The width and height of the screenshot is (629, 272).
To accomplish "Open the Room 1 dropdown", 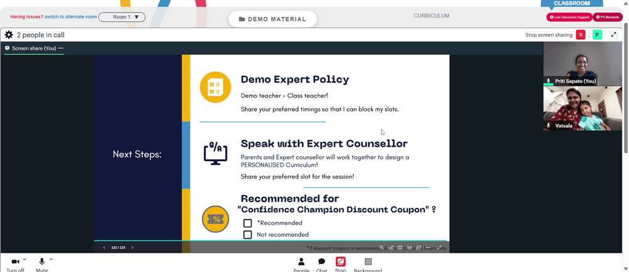I will click(x=122, y=17).
